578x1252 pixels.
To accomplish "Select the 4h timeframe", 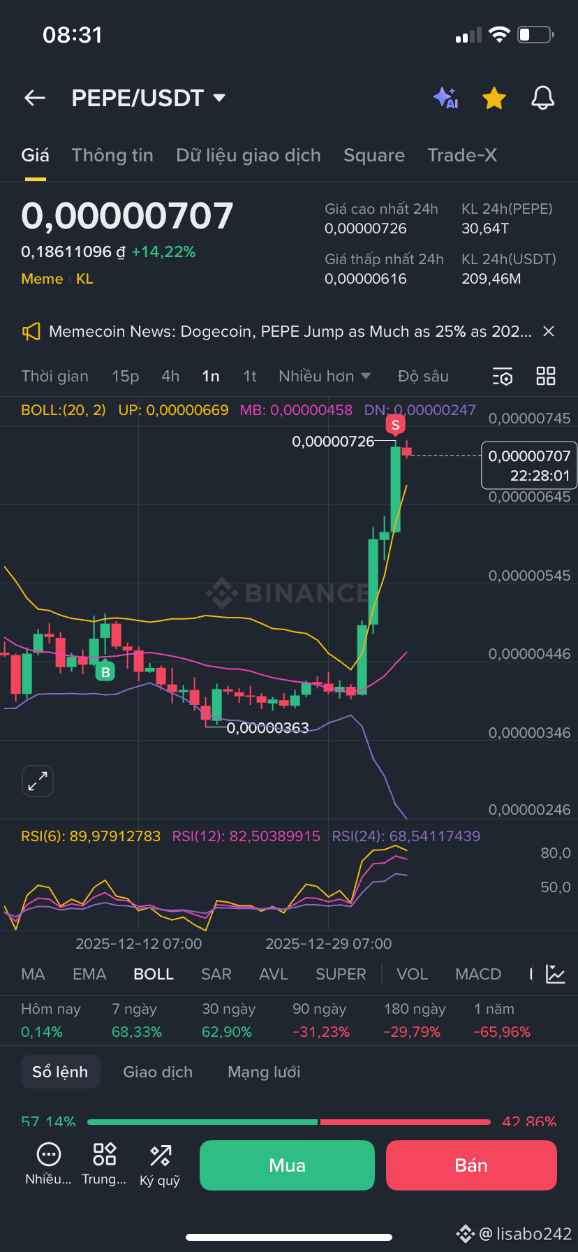I will pyautogui.click(x=170, y=376).
